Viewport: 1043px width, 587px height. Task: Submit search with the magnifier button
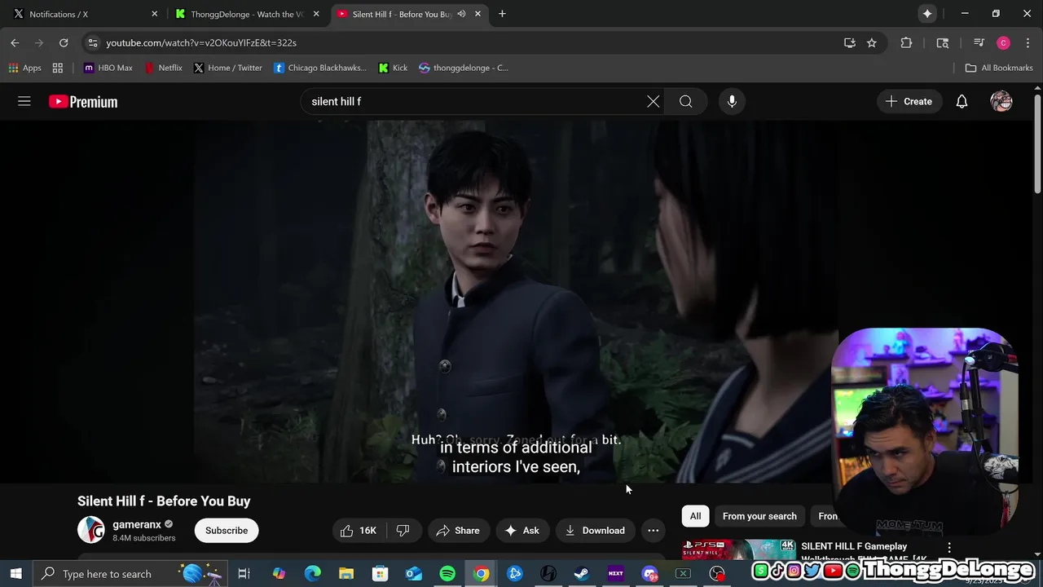tap(686, 101)
